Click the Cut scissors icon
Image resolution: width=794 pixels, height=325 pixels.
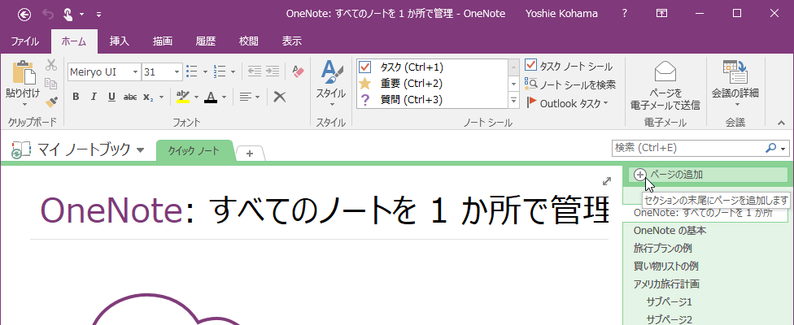click(50, 65)
